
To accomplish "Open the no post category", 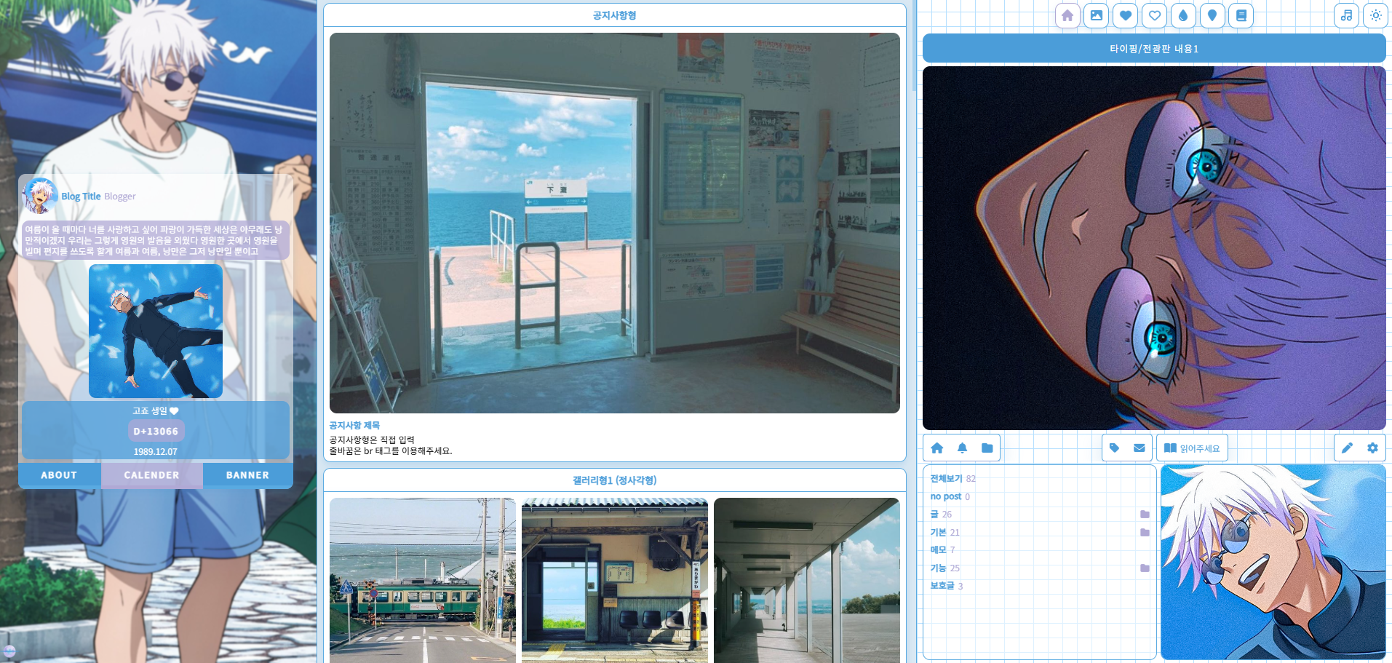I will point(945,496).
